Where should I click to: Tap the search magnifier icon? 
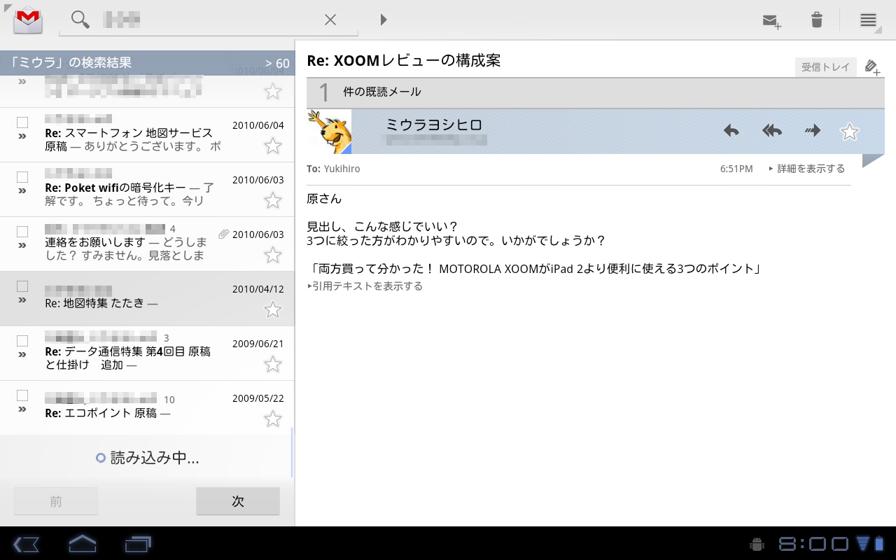coord(80,20)
